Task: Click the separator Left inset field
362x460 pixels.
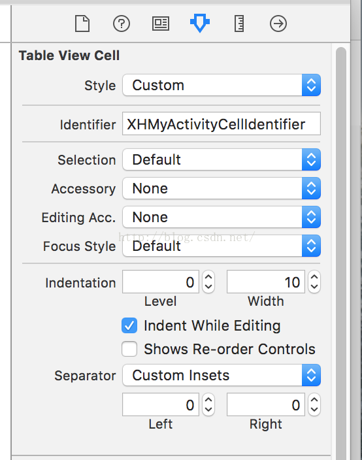Action: point(161,404)
